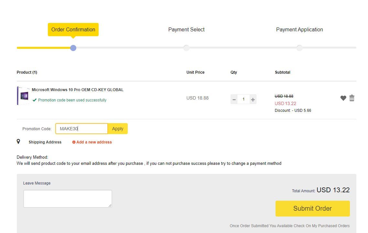The height and width of the screenshot is (233, 368).
Task: Click inside the Leave Message text area
Action: point(68,199)
